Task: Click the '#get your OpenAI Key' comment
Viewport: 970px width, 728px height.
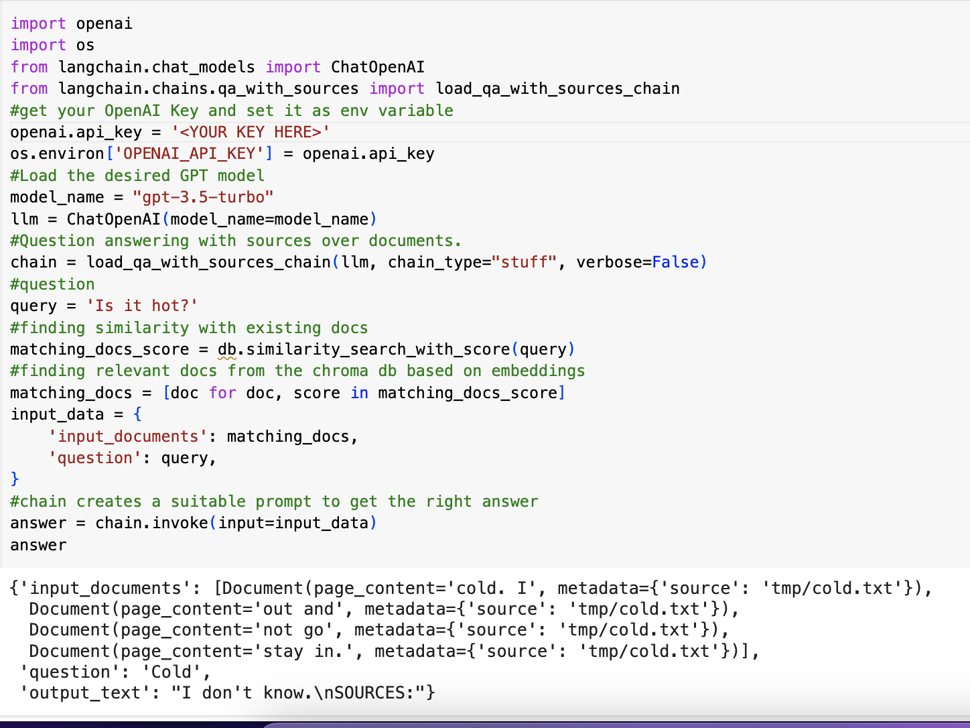Action: click(232, 111)
